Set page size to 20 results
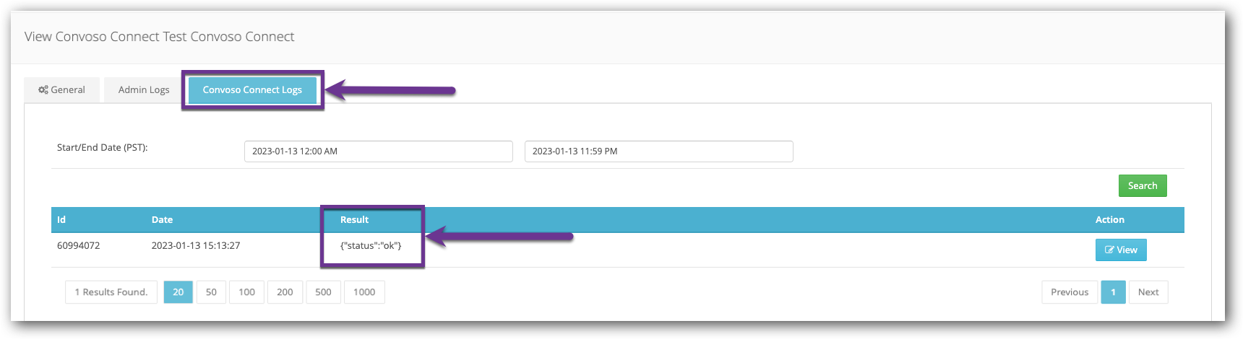Image resolution: width=1243 pixels, height=339 pixels. pos(179,292)
